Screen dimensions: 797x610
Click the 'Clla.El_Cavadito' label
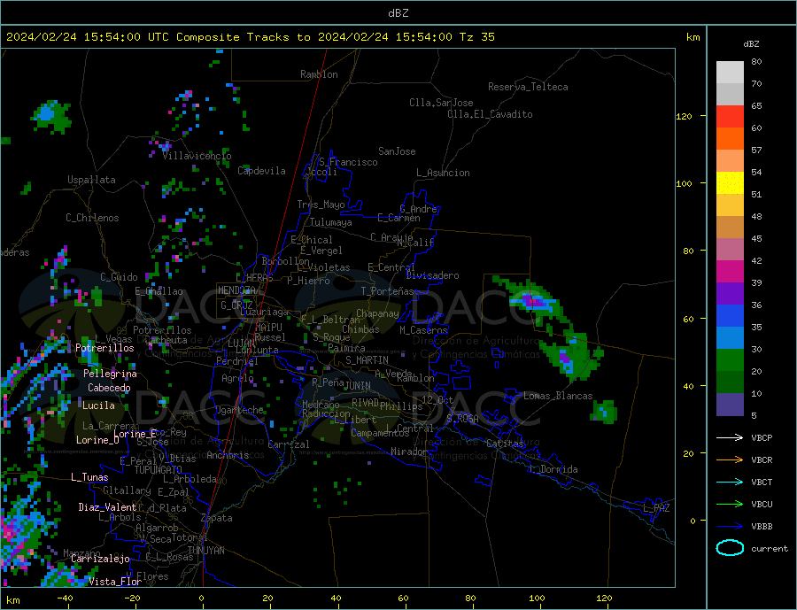490,114
